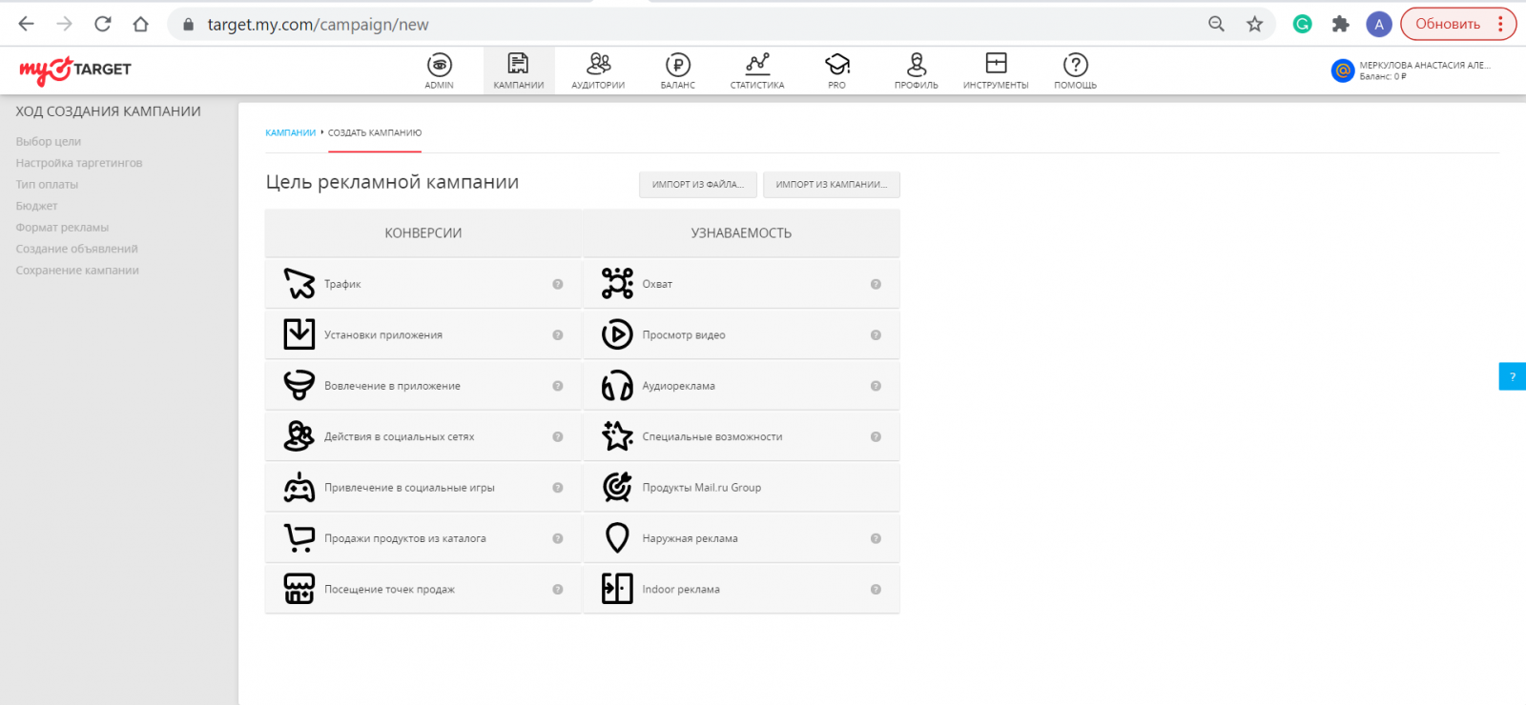The height and width of the screenshot is (705, 1526).
Task: Show the help tooltip for Трафик
Action: (x=558, y=284)
